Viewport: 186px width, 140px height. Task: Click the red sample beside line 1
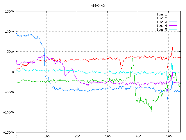[173, 14]
